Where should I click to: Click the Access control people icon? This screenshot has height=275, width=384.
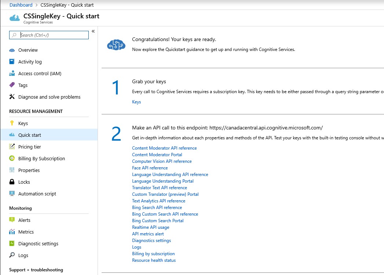click(12, 74)
